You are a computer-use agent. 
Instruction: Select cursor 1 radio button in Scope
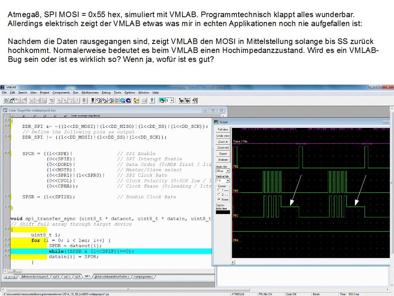219,190
